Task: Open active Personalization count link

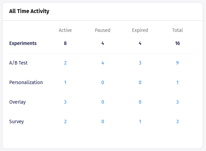Action: point(65,82)
